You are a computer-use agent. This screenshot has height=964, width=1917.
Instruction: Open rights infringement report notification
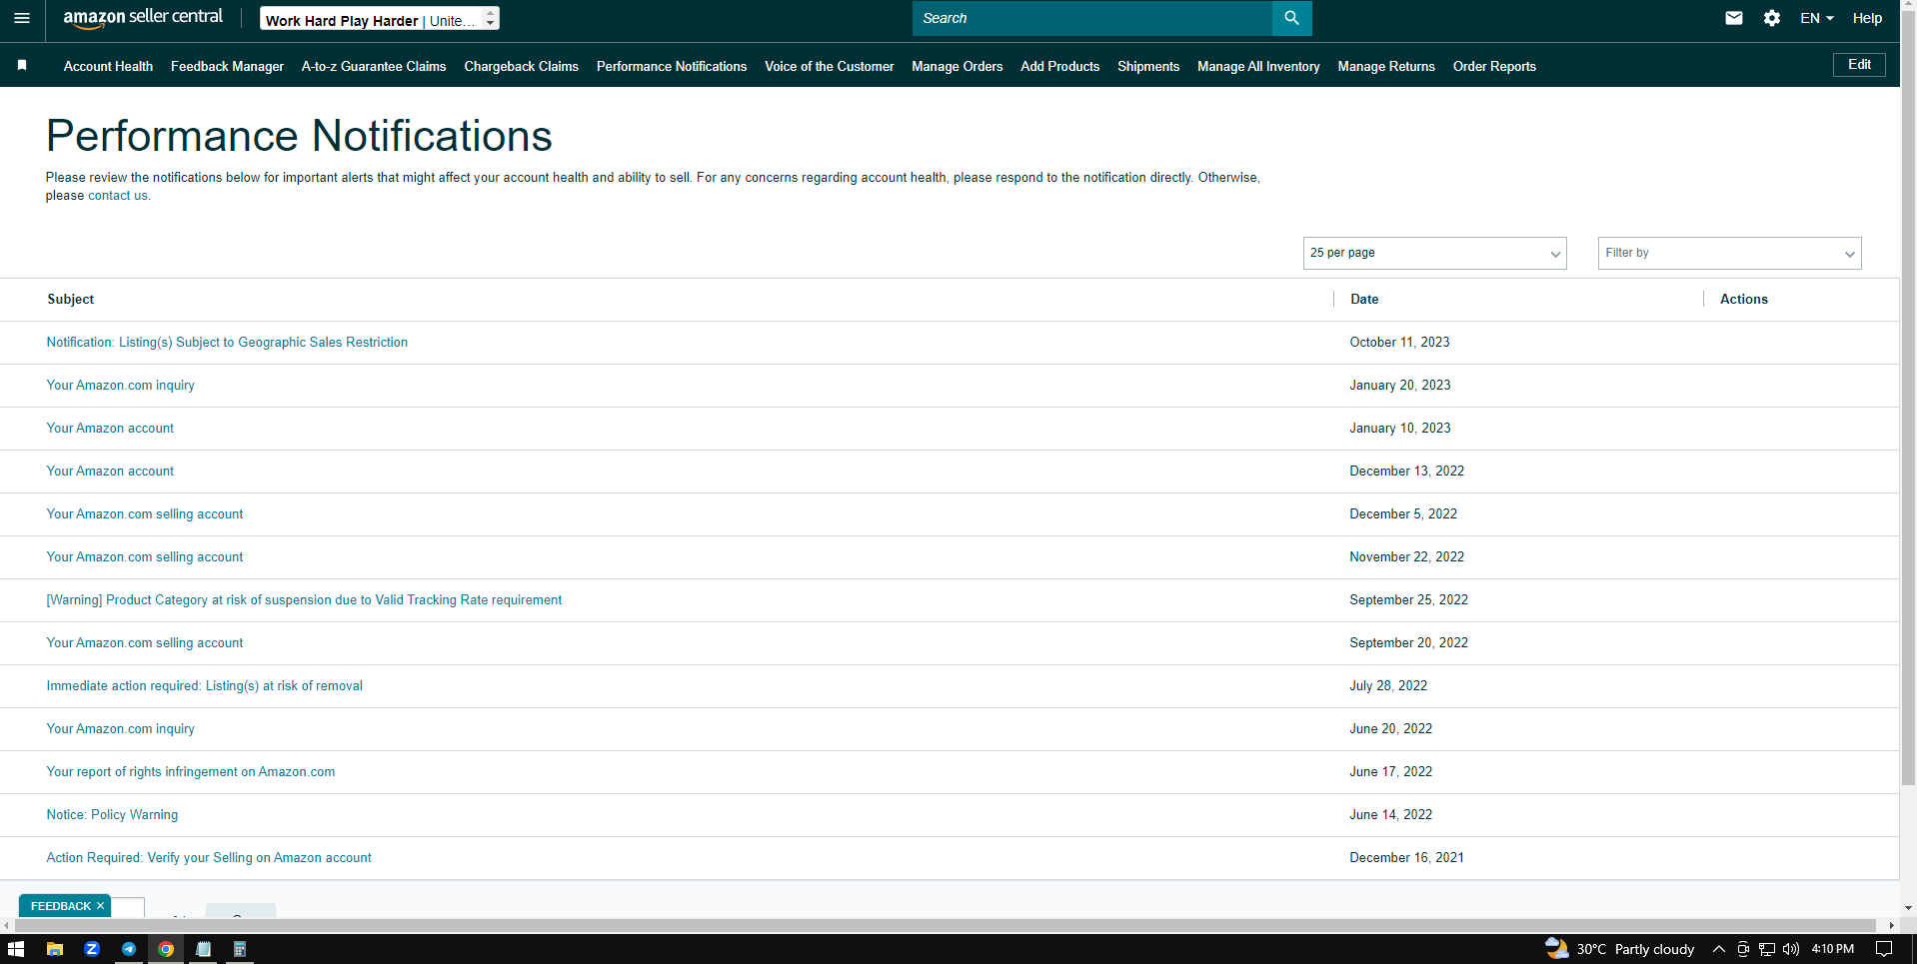[x=190, y=772]
